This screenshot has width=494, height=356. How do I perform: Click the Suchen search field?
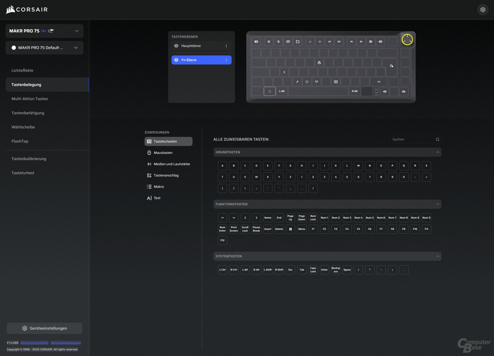413,139
